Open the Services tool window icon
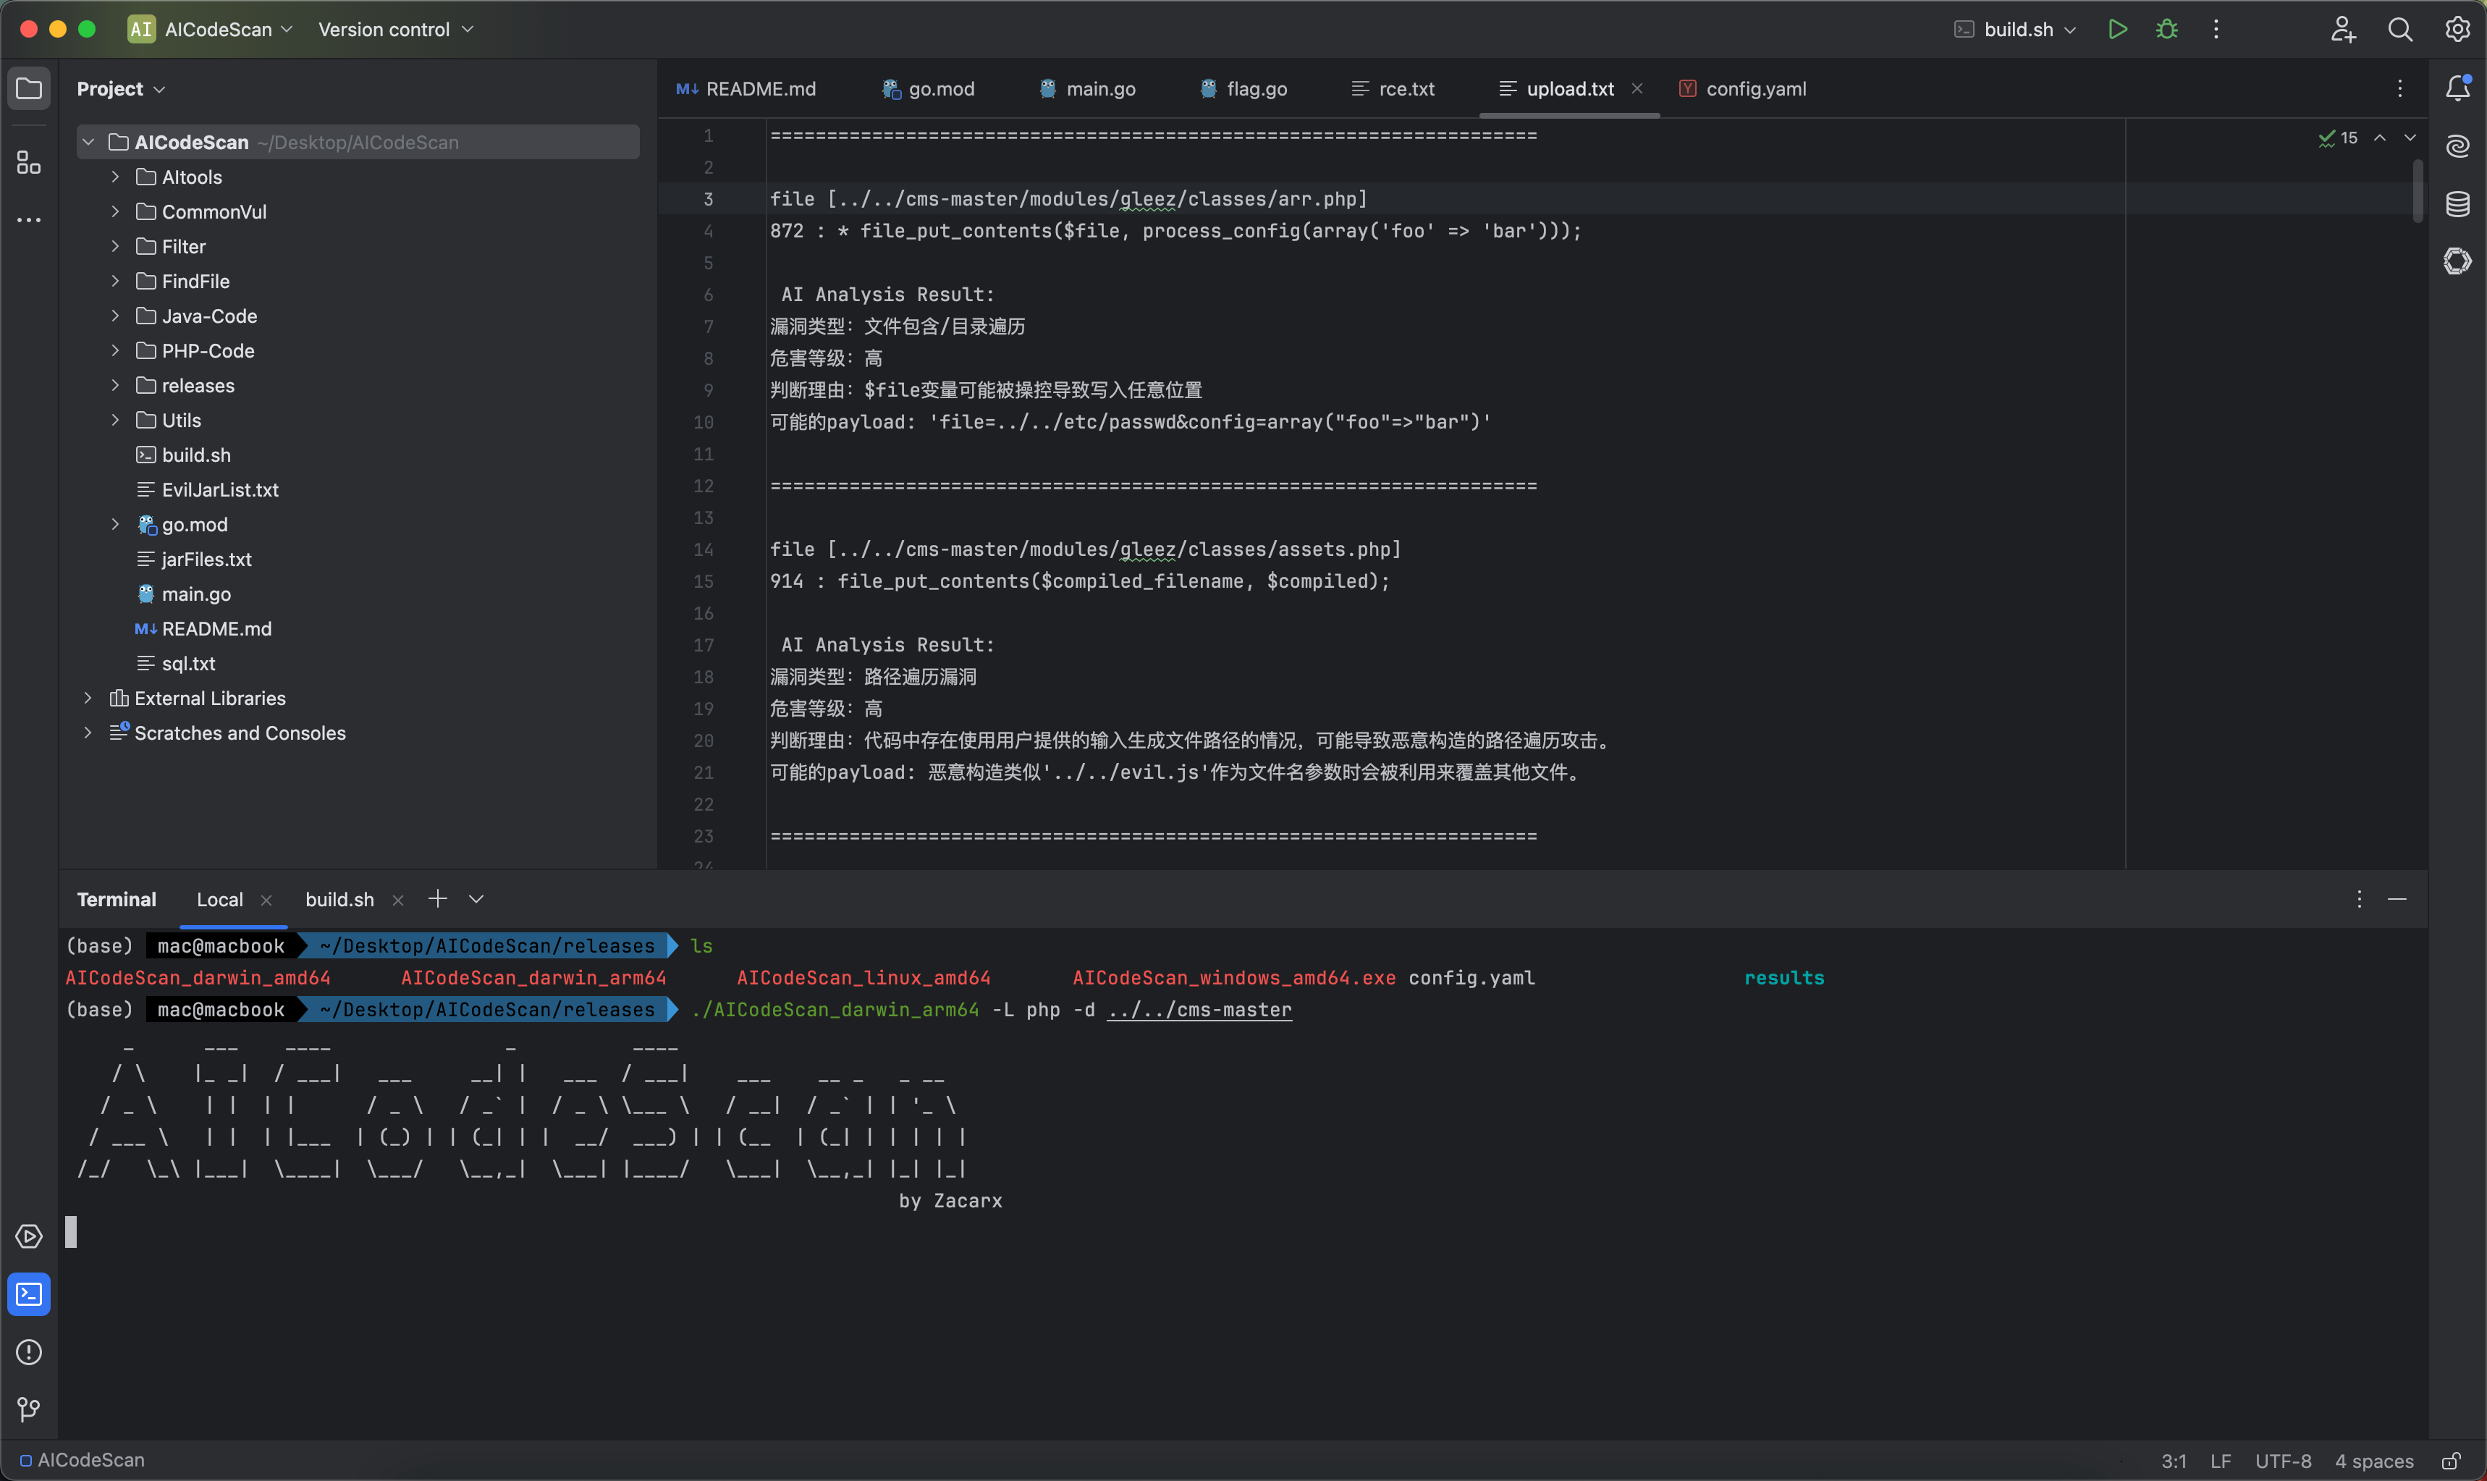The height and width of the screenshot is (1481, 2487). pos(29,1236)
